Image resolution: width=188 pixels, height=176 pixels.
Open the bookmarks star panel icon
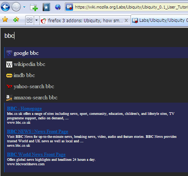pyautogui.click(x=46, y=7)
